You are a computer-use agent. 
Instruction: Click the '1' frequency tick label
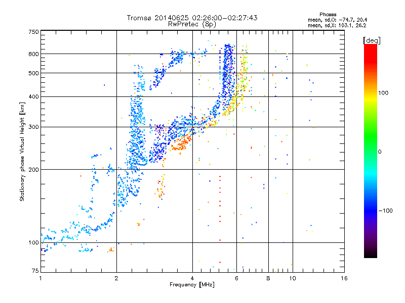(40, 278)
